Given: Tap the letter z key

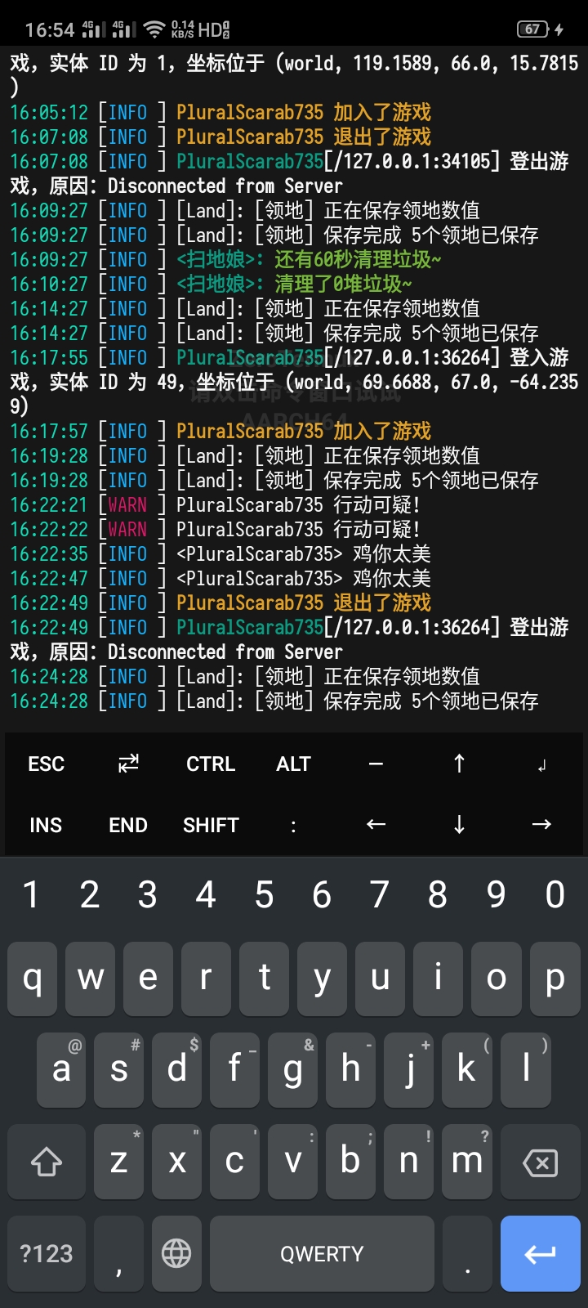Looking at the screenshot, I should pos(119,1162).
